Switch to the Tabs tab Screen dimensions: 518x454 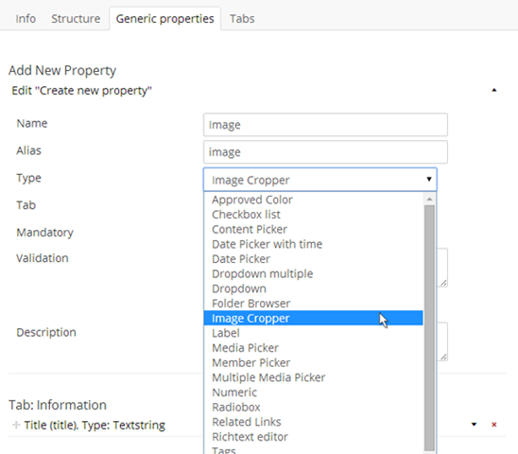point(242,19)
